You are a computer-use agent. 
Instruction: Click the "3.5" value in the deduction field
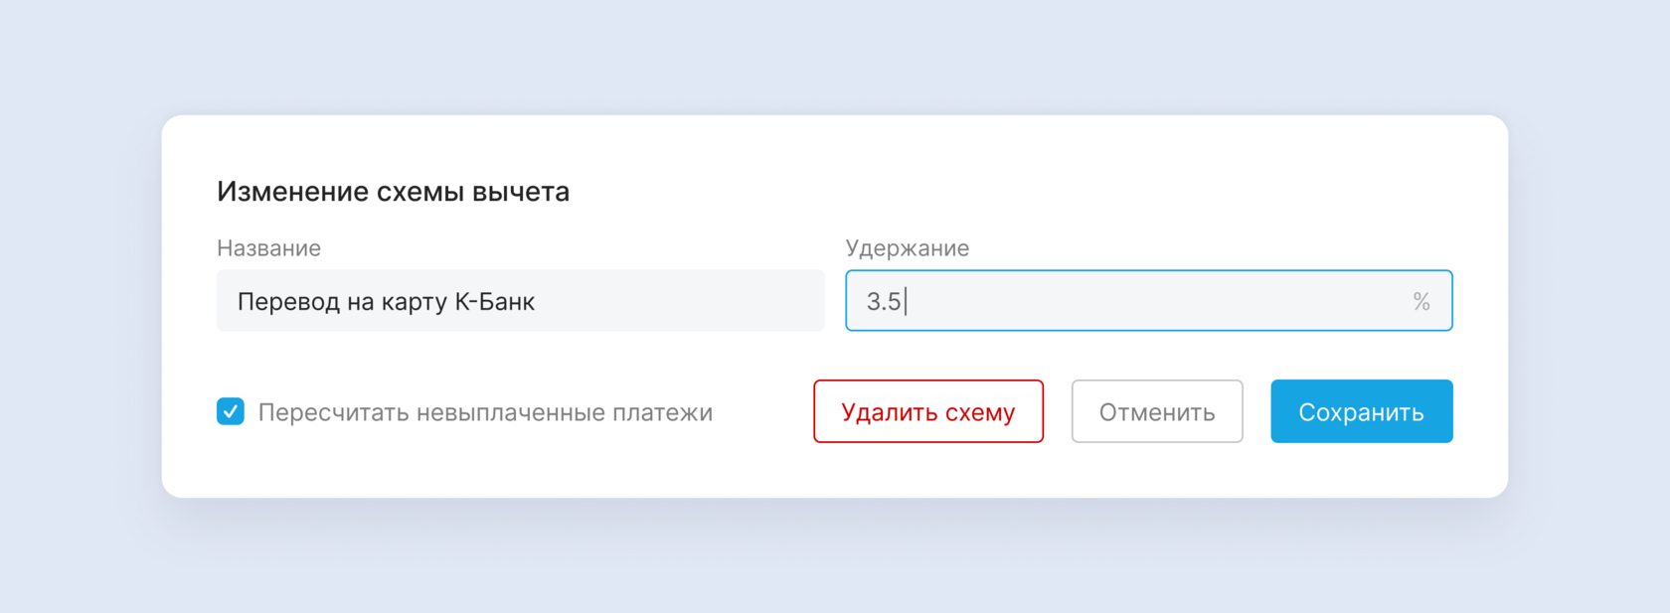(x=884, y=302)
